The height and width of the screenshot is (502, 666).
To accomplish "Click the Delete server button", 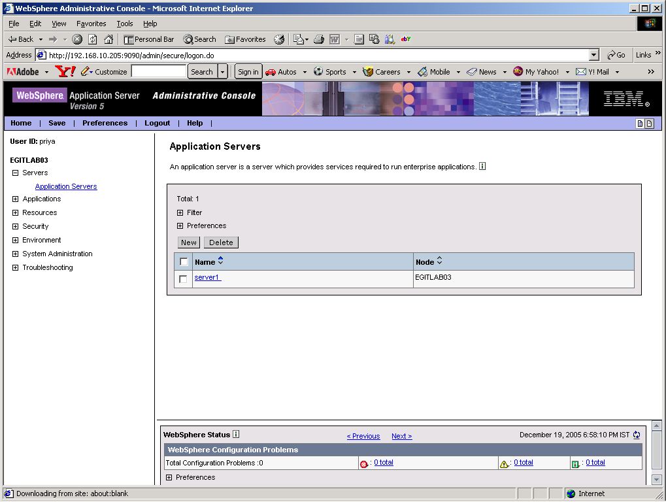I will 221,243.
